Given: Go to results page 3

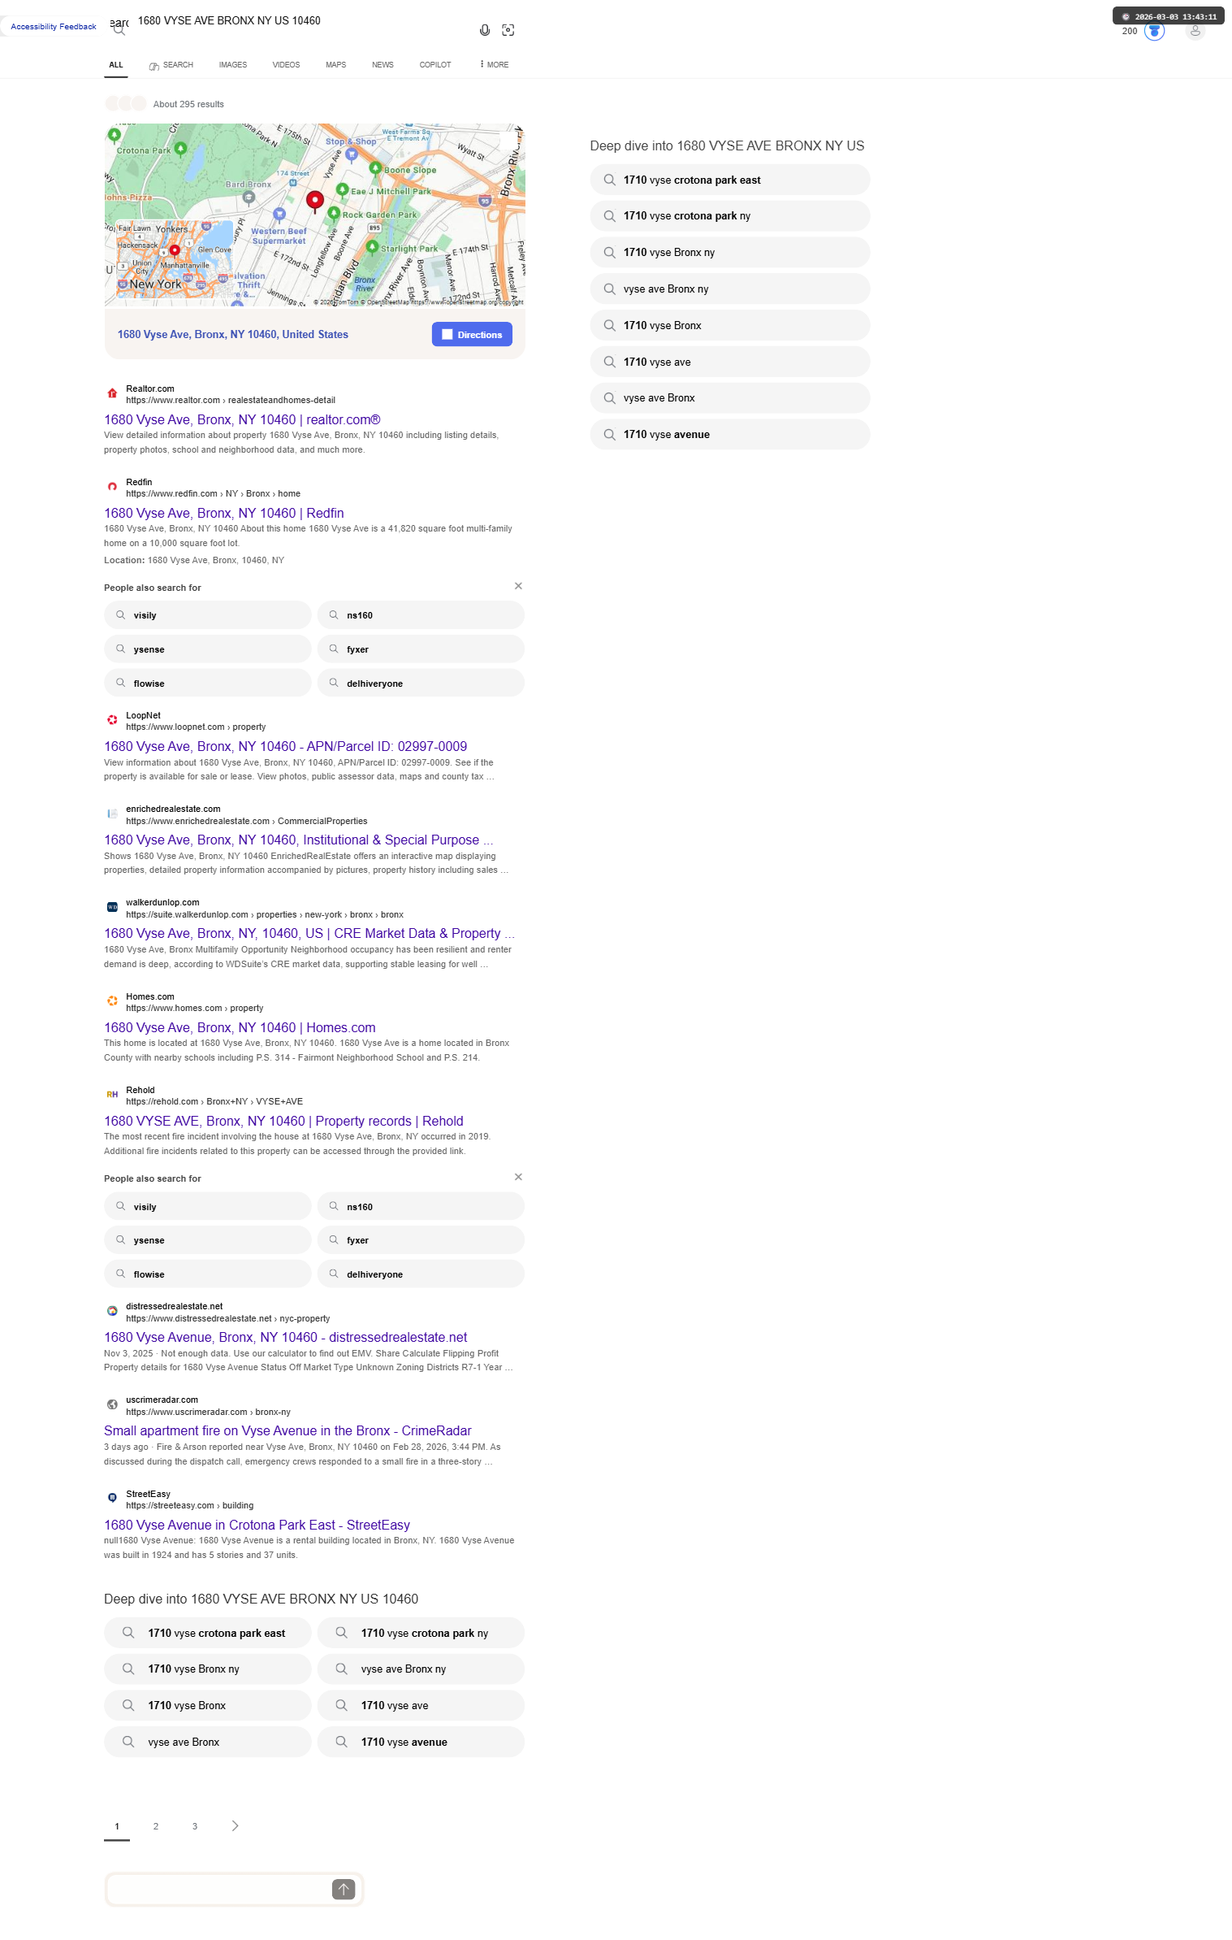Looking at the screenshot, I should 195,1827.
